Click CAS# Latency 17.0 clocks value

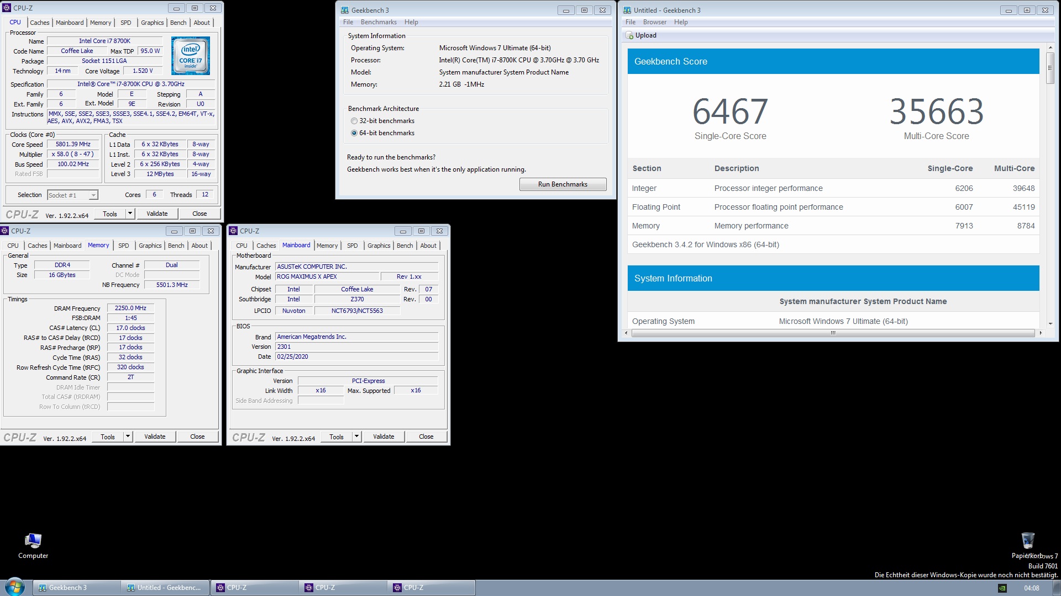click(x=130, y=328)
